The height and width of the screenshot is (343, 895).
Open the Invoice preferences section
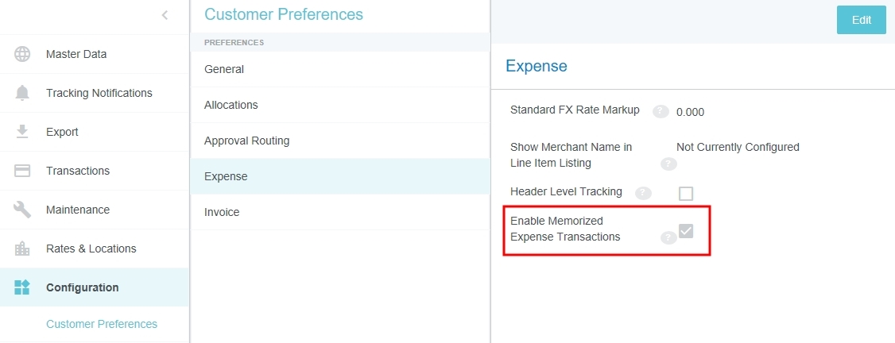[x=222, y=212]
